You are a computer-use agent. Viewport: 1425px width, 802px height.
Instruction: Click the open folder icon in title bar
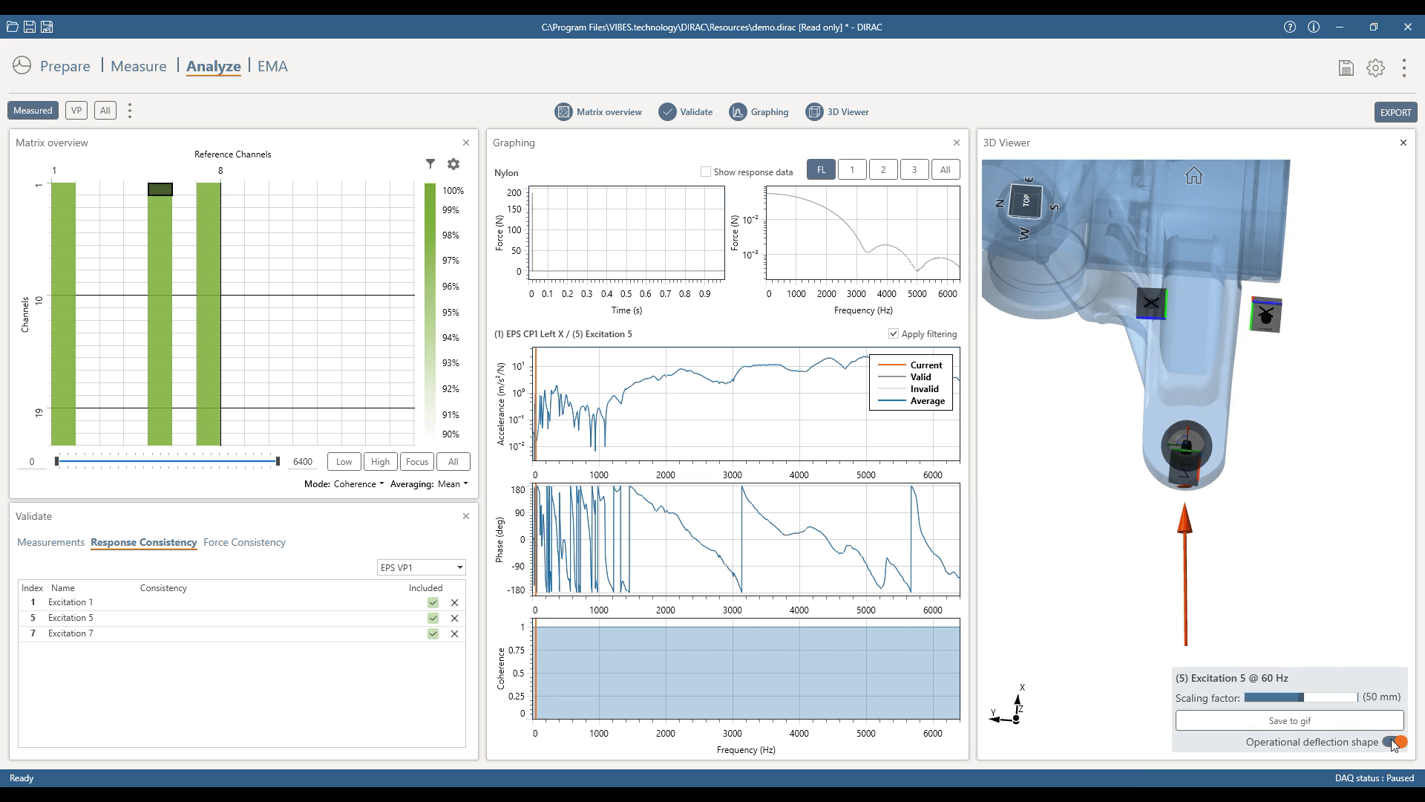click(x=12, y=27)
